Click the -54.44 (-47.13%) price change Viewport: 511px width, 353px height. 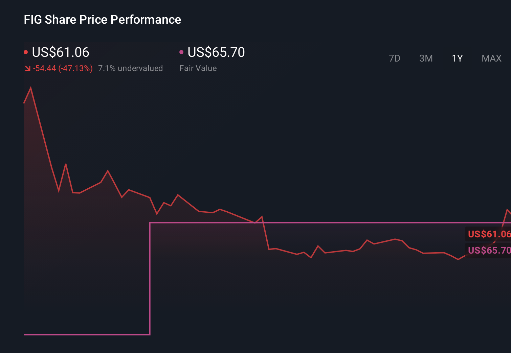click(63, 68)
